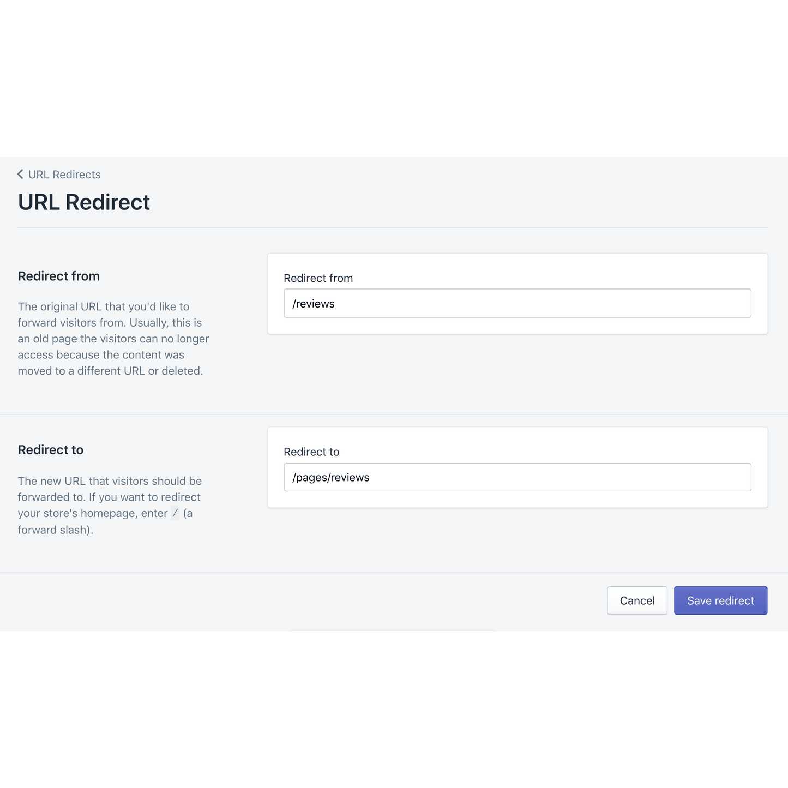This screenshot has width=788, height=788.
Task: Click the '(a forward slash)' description text
Action: pos(55,530)
